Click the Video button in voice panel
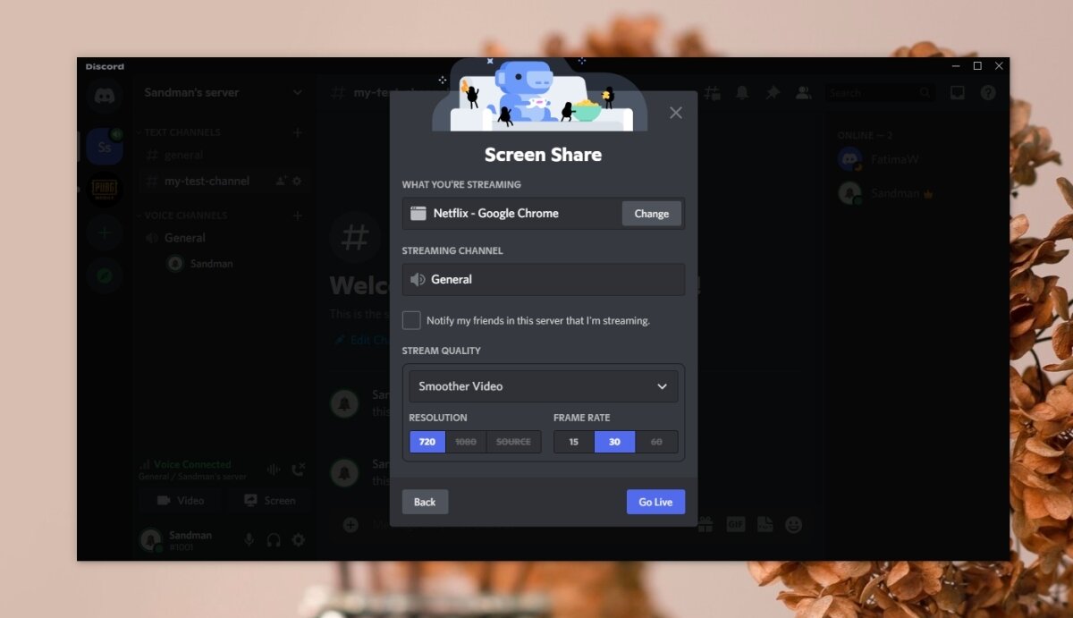The image size is (1073, 618). pos(181,501)
